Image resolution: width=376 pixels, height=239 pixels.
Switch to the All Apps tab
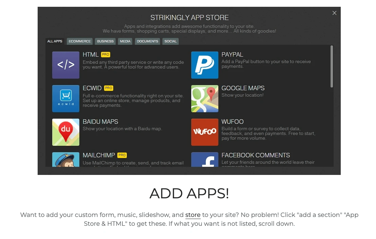55,41
